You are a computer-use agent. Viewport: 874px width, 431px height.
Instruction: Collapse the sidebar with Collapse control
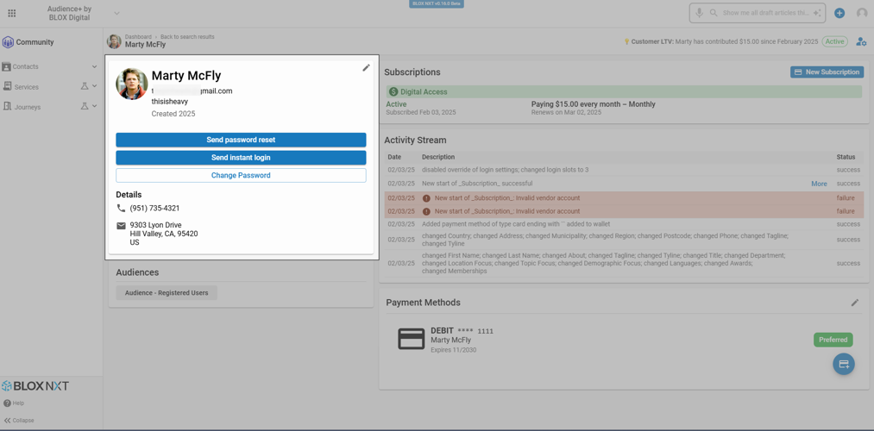[x=19, y=421]
